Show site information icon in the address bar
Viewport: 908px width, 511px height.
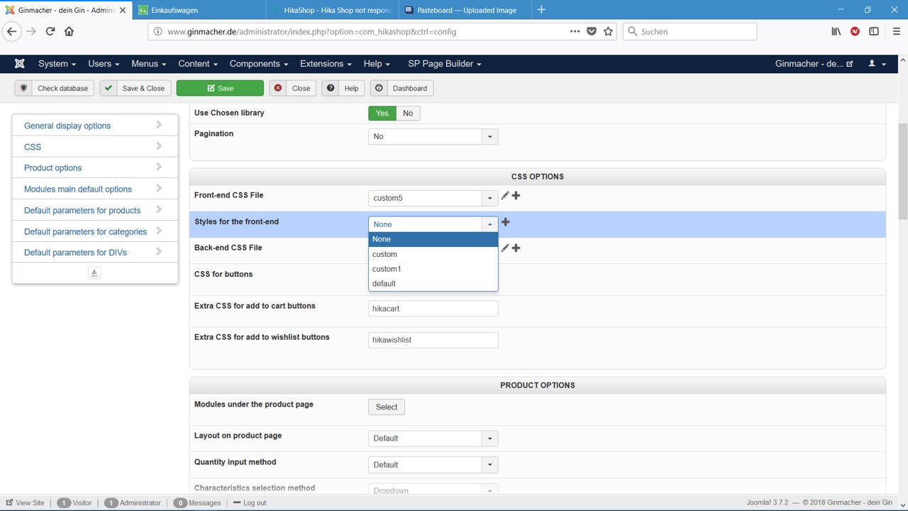(157, 31)
